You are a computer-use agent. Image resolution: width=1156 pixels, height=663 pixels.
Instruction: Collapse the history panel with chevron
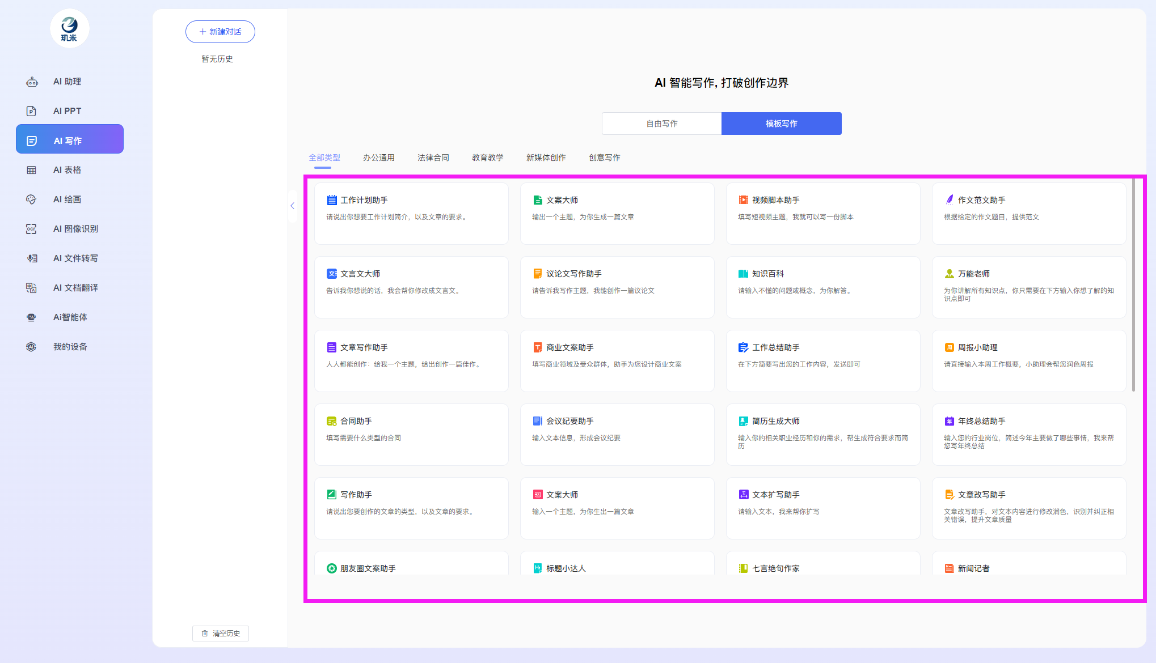coord(293,206)
